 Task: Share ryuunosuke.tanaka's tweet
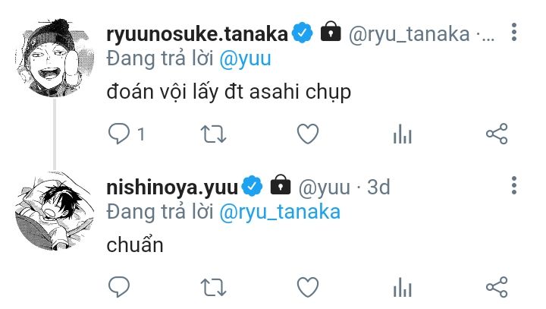click(x=497, y=134)
